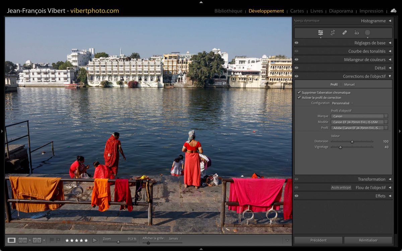
Task: Open the Manuel tab in lens corrections
Action: coord(349,84)
